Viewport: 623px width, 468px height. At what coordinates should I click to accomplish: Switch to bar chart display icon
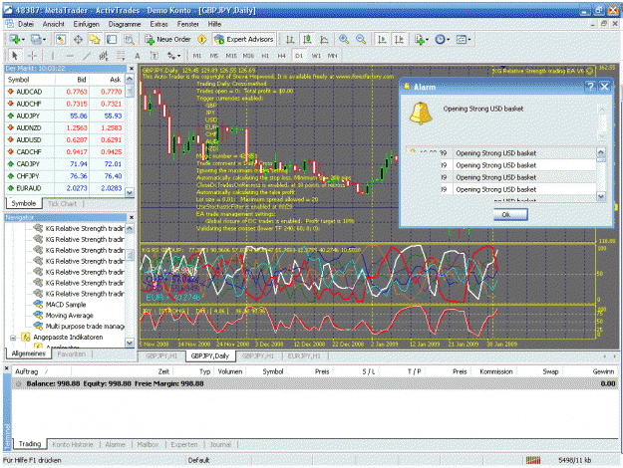[290, 39]
